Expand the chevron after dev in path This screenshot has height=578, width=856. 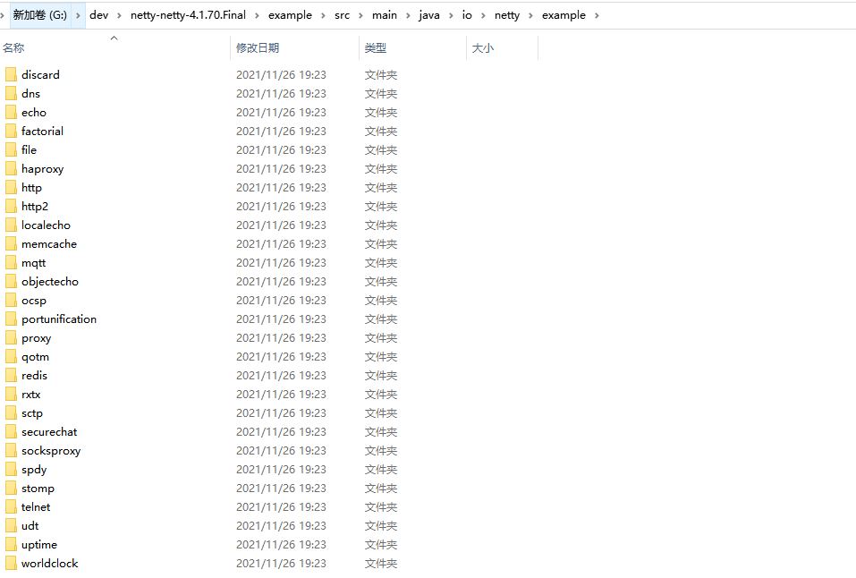pos(119,15)
